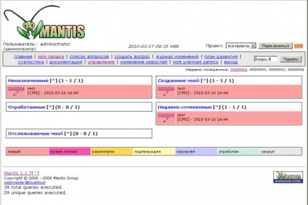Open the project dropdown 'все проекты'
Image resolution: width=308 pixels, height=205 pixels.
[241, 46]
